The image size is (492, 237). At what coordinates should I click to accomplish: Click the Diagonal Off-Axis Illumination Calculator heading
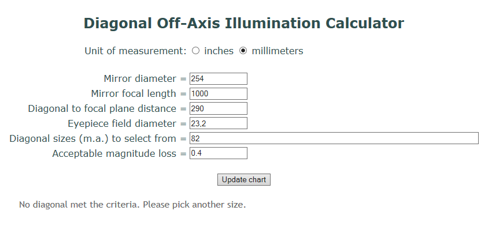click(243, 24)
